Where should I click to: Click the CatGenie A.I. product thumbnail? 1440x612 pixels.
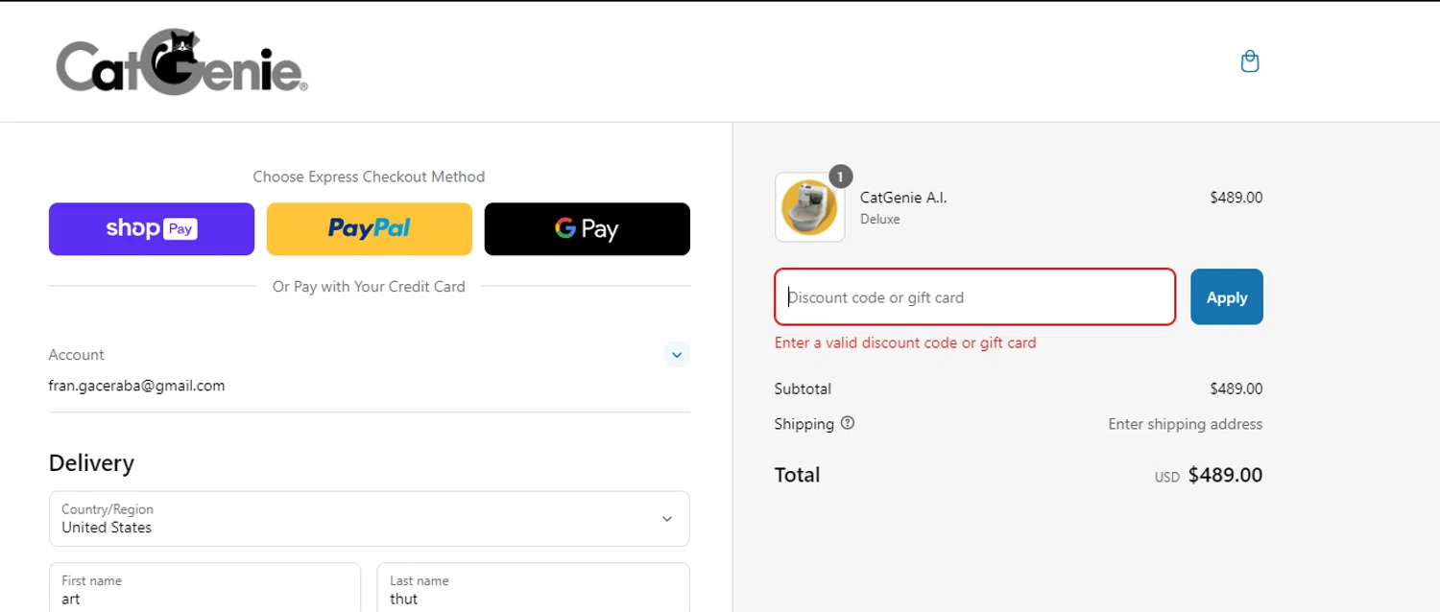pyautogui.click(x=809, y=207)
